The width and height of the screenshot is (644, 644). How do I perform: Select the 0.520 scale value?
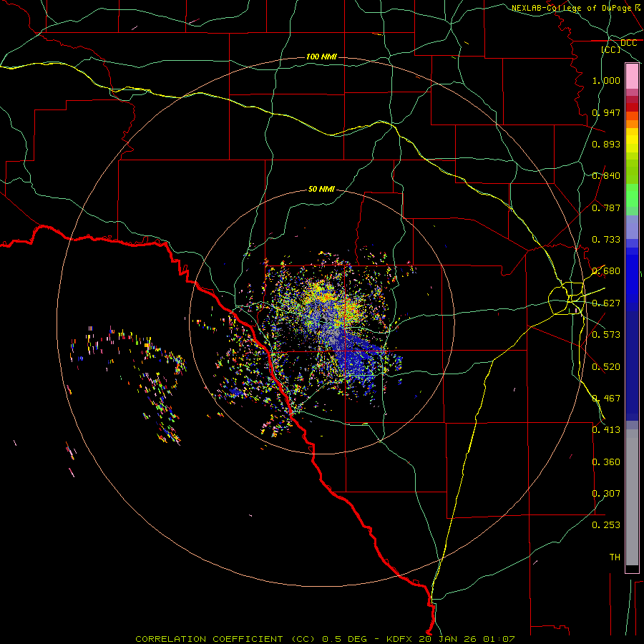(606, 367)
